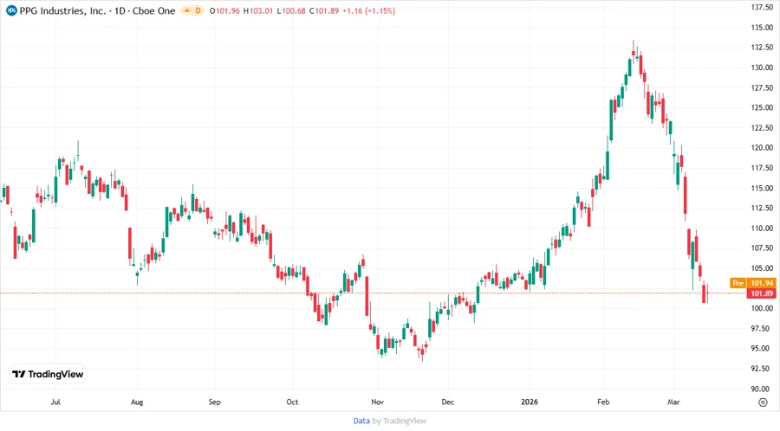Click 132.50 on the price scale
Viewport: 780px width, 431px height.
coord(762,48)
